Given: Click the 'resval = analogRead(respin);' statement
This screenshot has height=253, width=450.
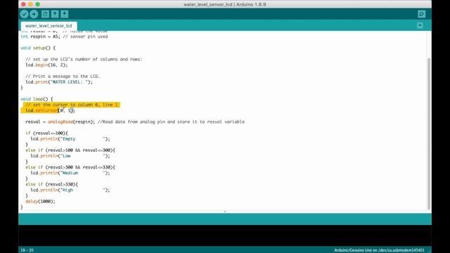Looking at the screenshot, I should (60, 122).
